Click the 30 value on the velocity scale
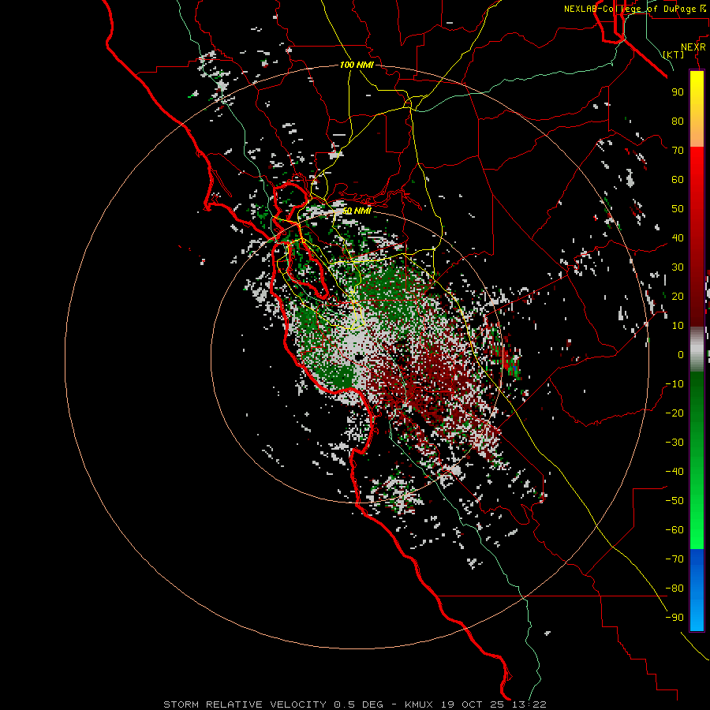This screenshot has width=710, height=710. (678, 267)
